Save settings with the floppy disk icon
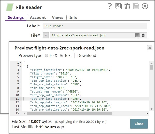This screenshot has width=155, height=134. 136,6
